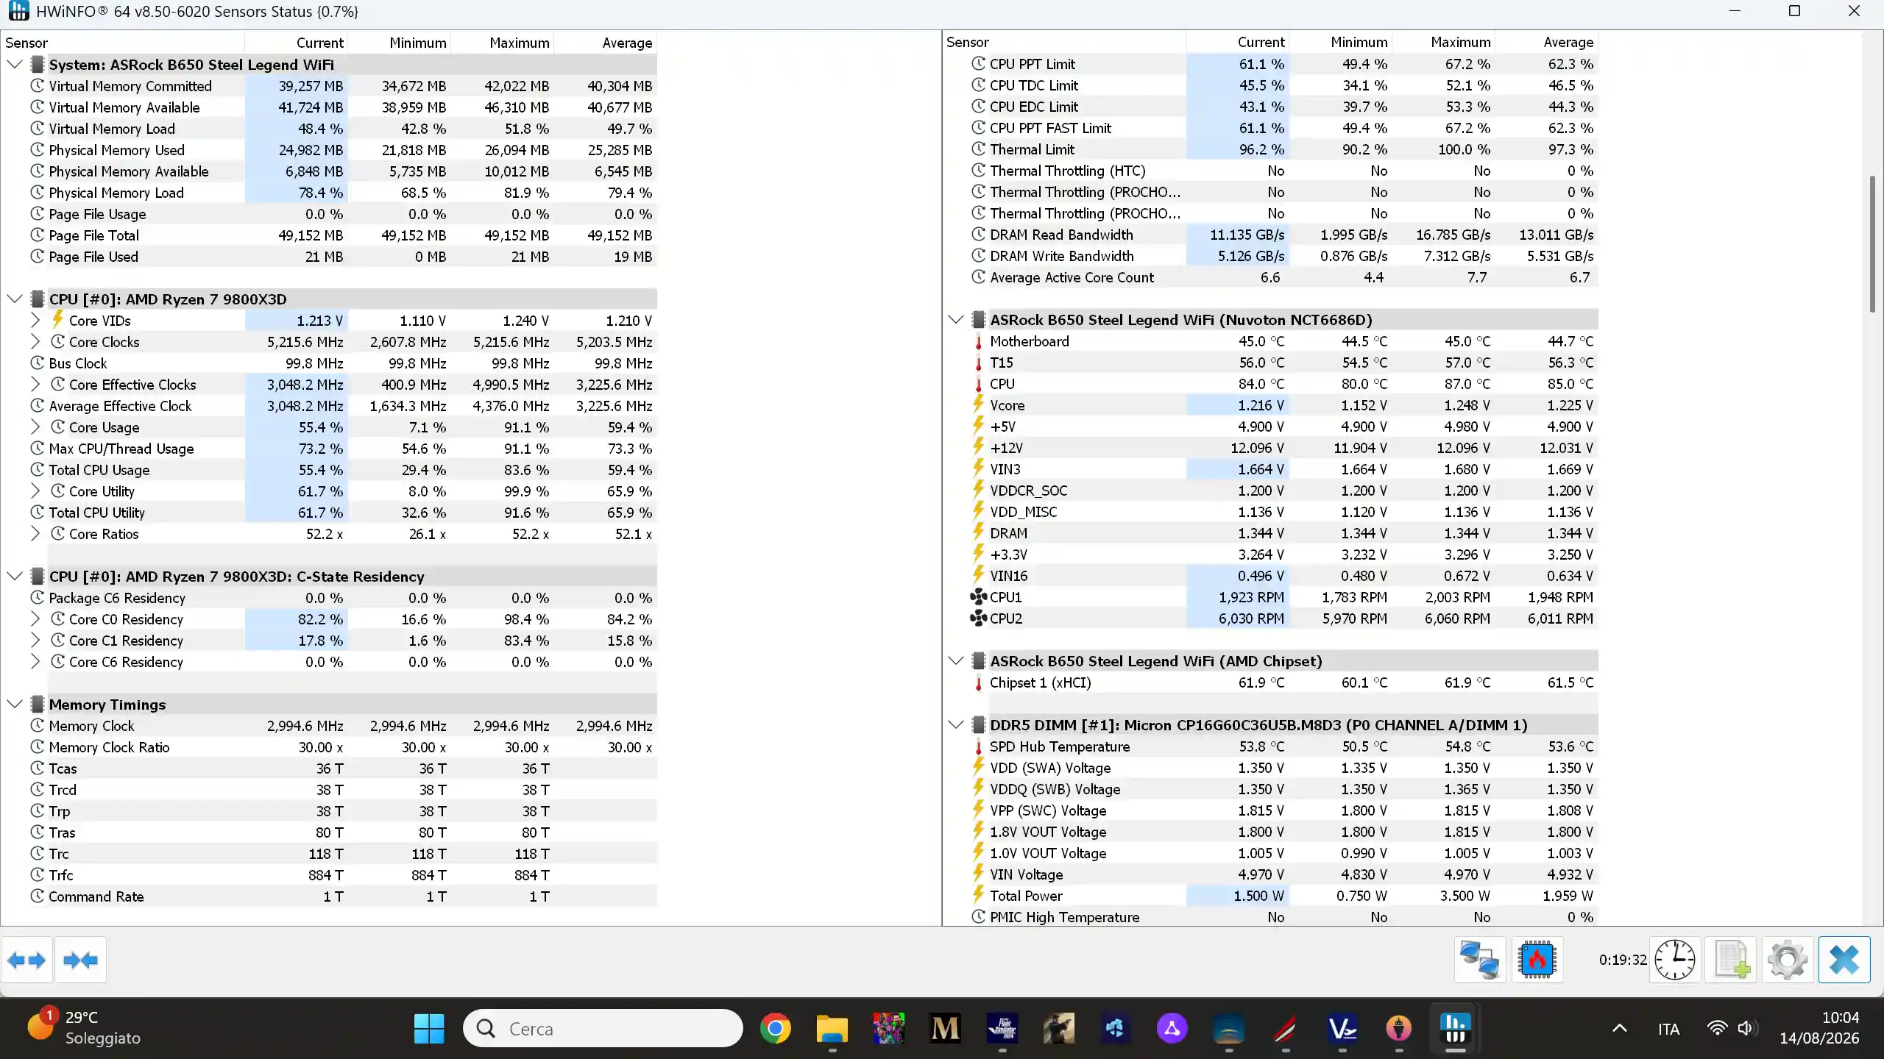Collapse the AMD Chipset group
Image resolution: width=1884 pixels, height=1059 pixels.
[x=955, y=661]
